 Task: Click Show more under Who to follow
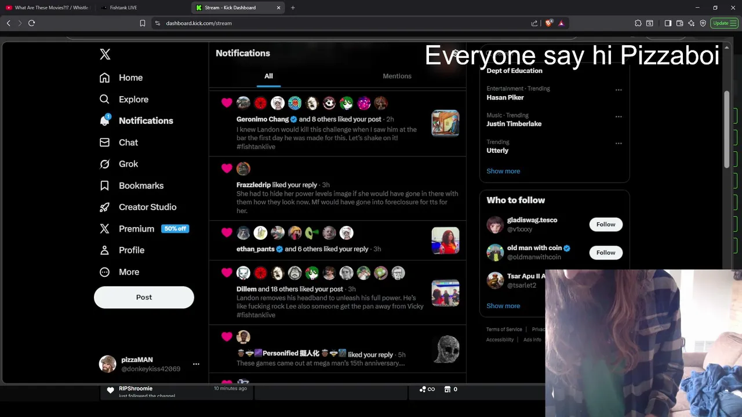(x=503, y=306)
